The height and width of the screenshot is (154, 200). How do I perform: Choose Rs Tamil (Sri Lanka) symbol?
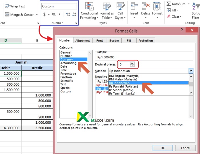(149, 93)
